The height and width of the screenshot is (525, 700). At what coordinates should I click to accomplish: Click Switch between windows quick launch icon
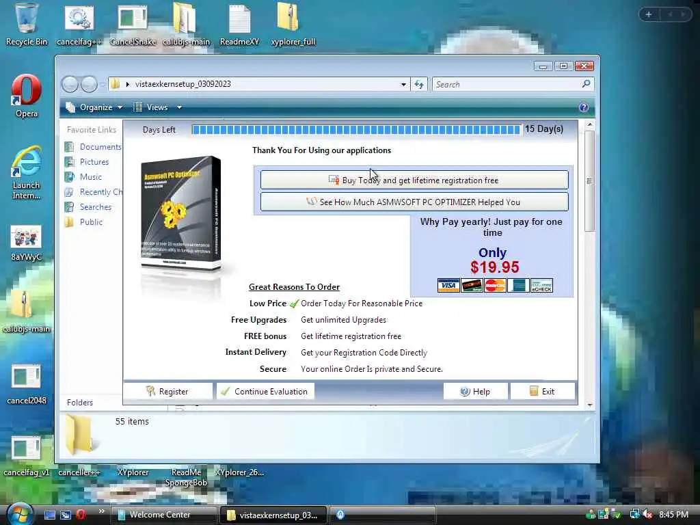(x=66, y=515)
